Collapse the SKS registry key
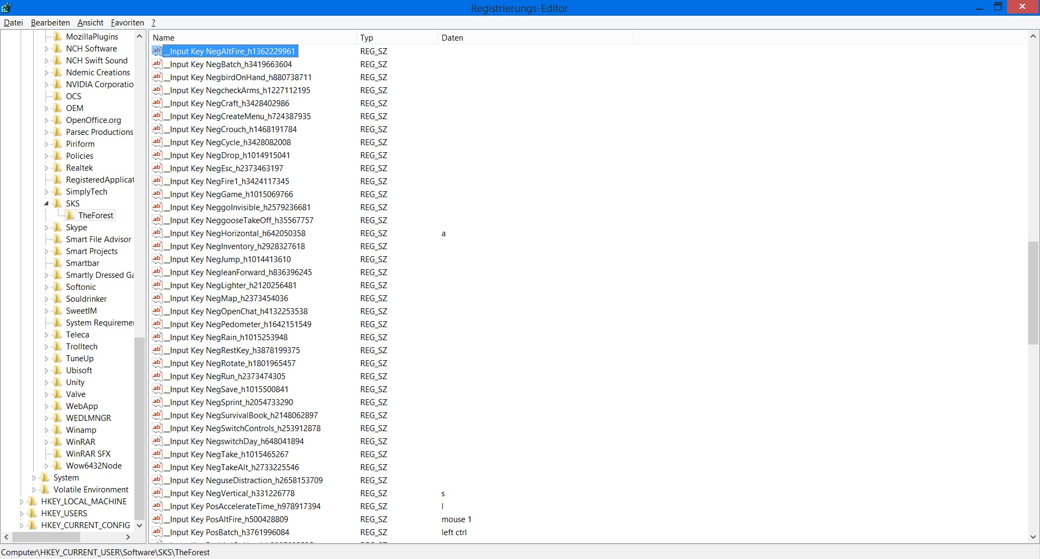 point(46,204)
